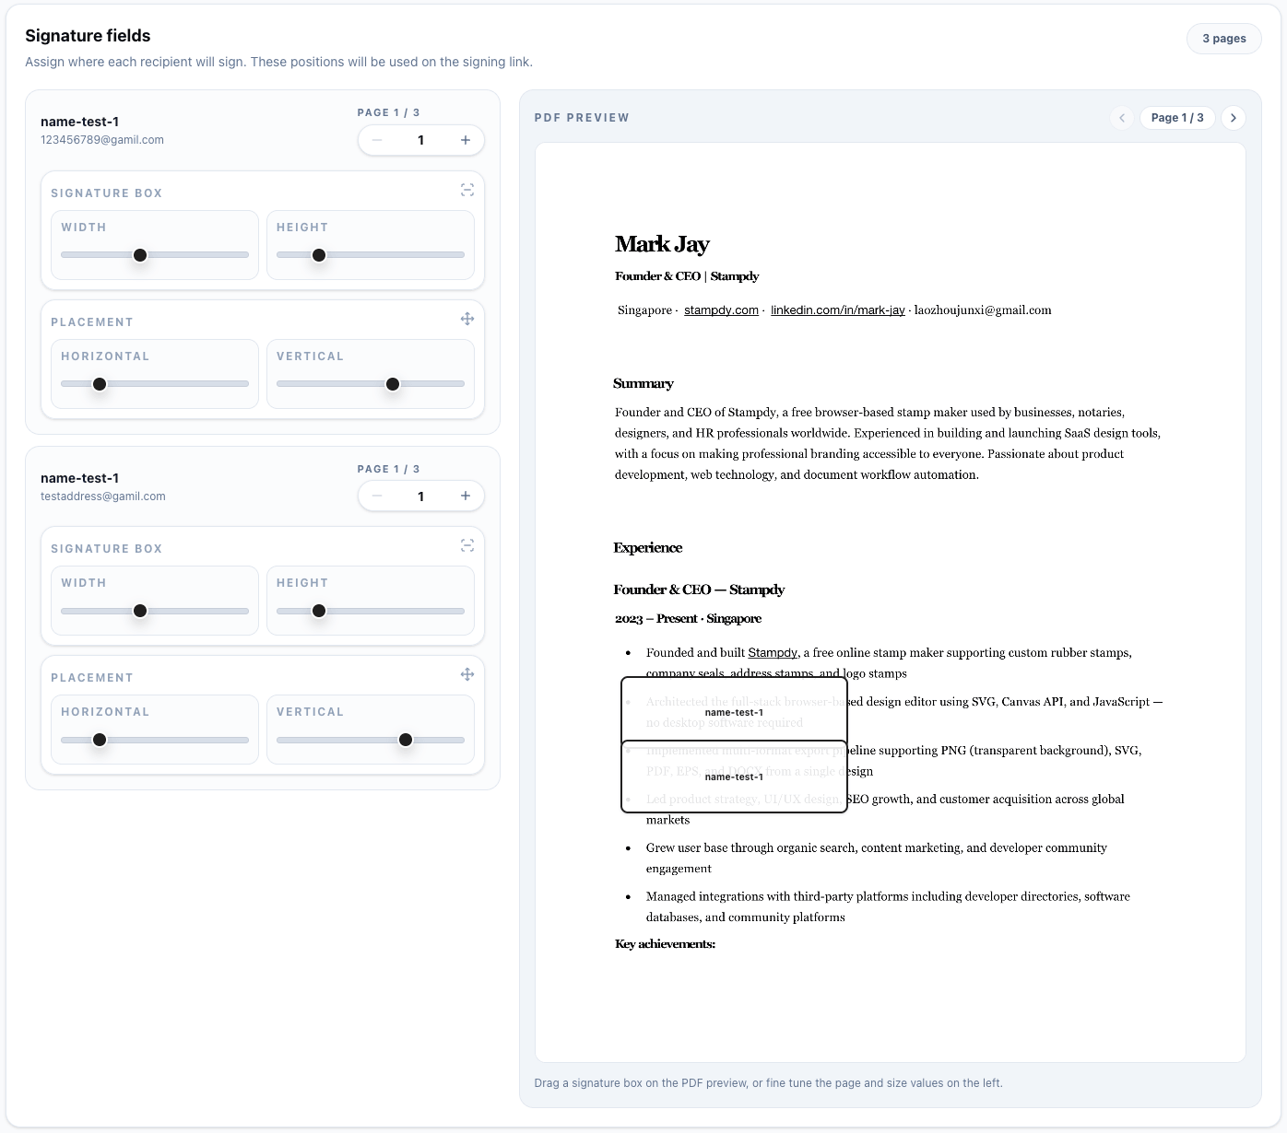Click the Height slider handle for 123456789@gamil.com
Viewport: 1287px width, 1133px height.
[319, 255]
